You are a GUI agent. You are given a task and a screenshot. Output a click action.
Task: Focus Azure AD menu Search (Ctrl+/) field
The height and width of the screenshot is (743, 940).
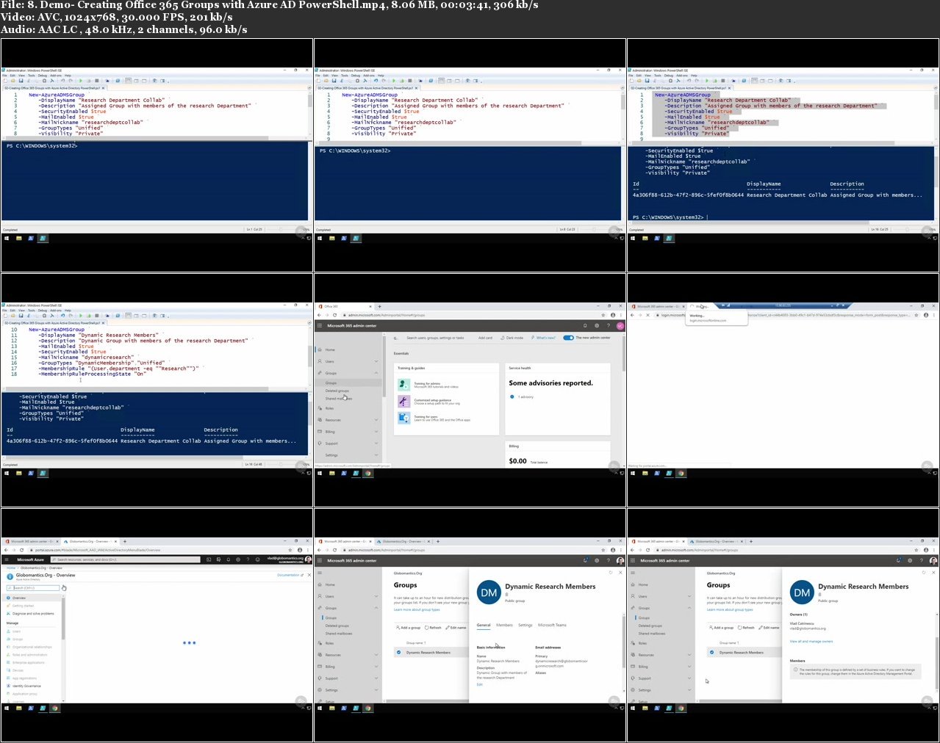click(x=32, y=587)
